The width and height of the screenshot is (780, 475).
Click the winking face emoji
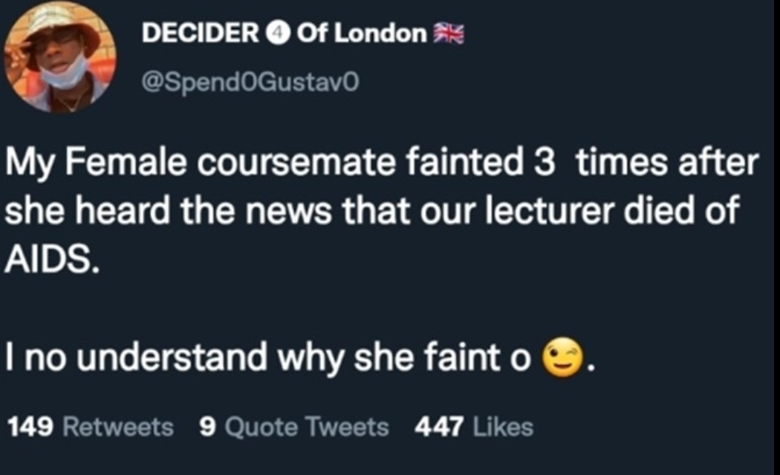click(x=562, y=359)
